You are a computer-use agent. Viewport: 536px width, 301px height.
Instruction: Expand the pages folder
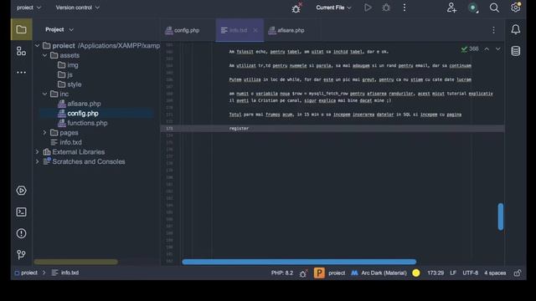[44, 133]
